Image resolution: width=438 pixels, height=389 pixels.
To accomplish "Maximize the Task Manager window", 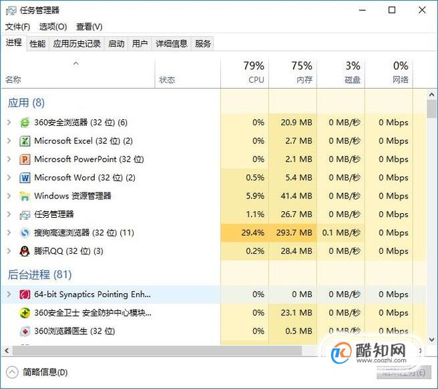I will click(392, 10).
